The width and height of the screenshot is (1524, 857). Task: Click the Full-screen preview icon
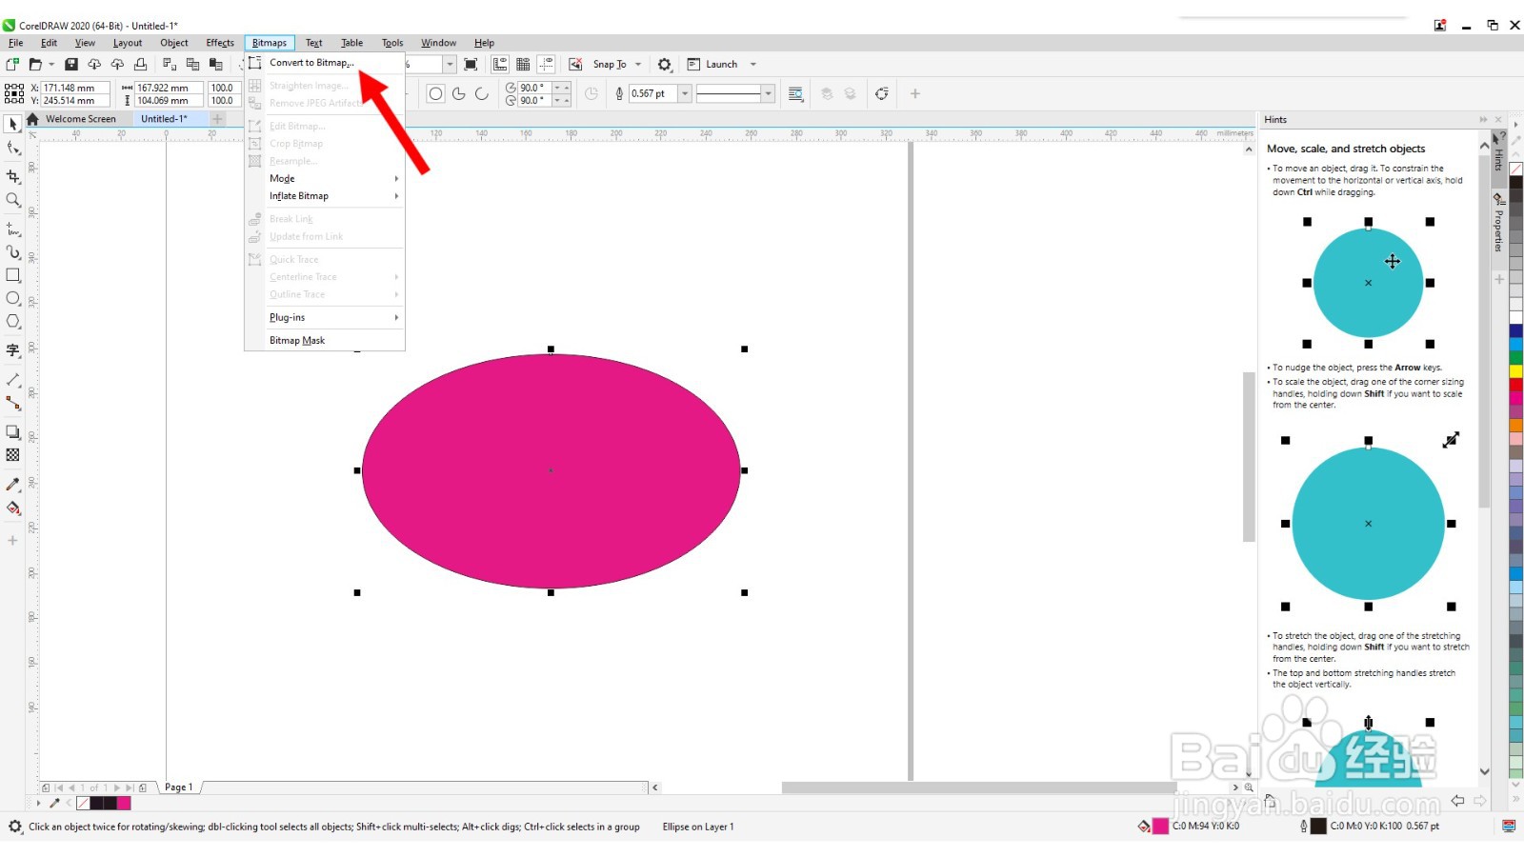point(471,64)
